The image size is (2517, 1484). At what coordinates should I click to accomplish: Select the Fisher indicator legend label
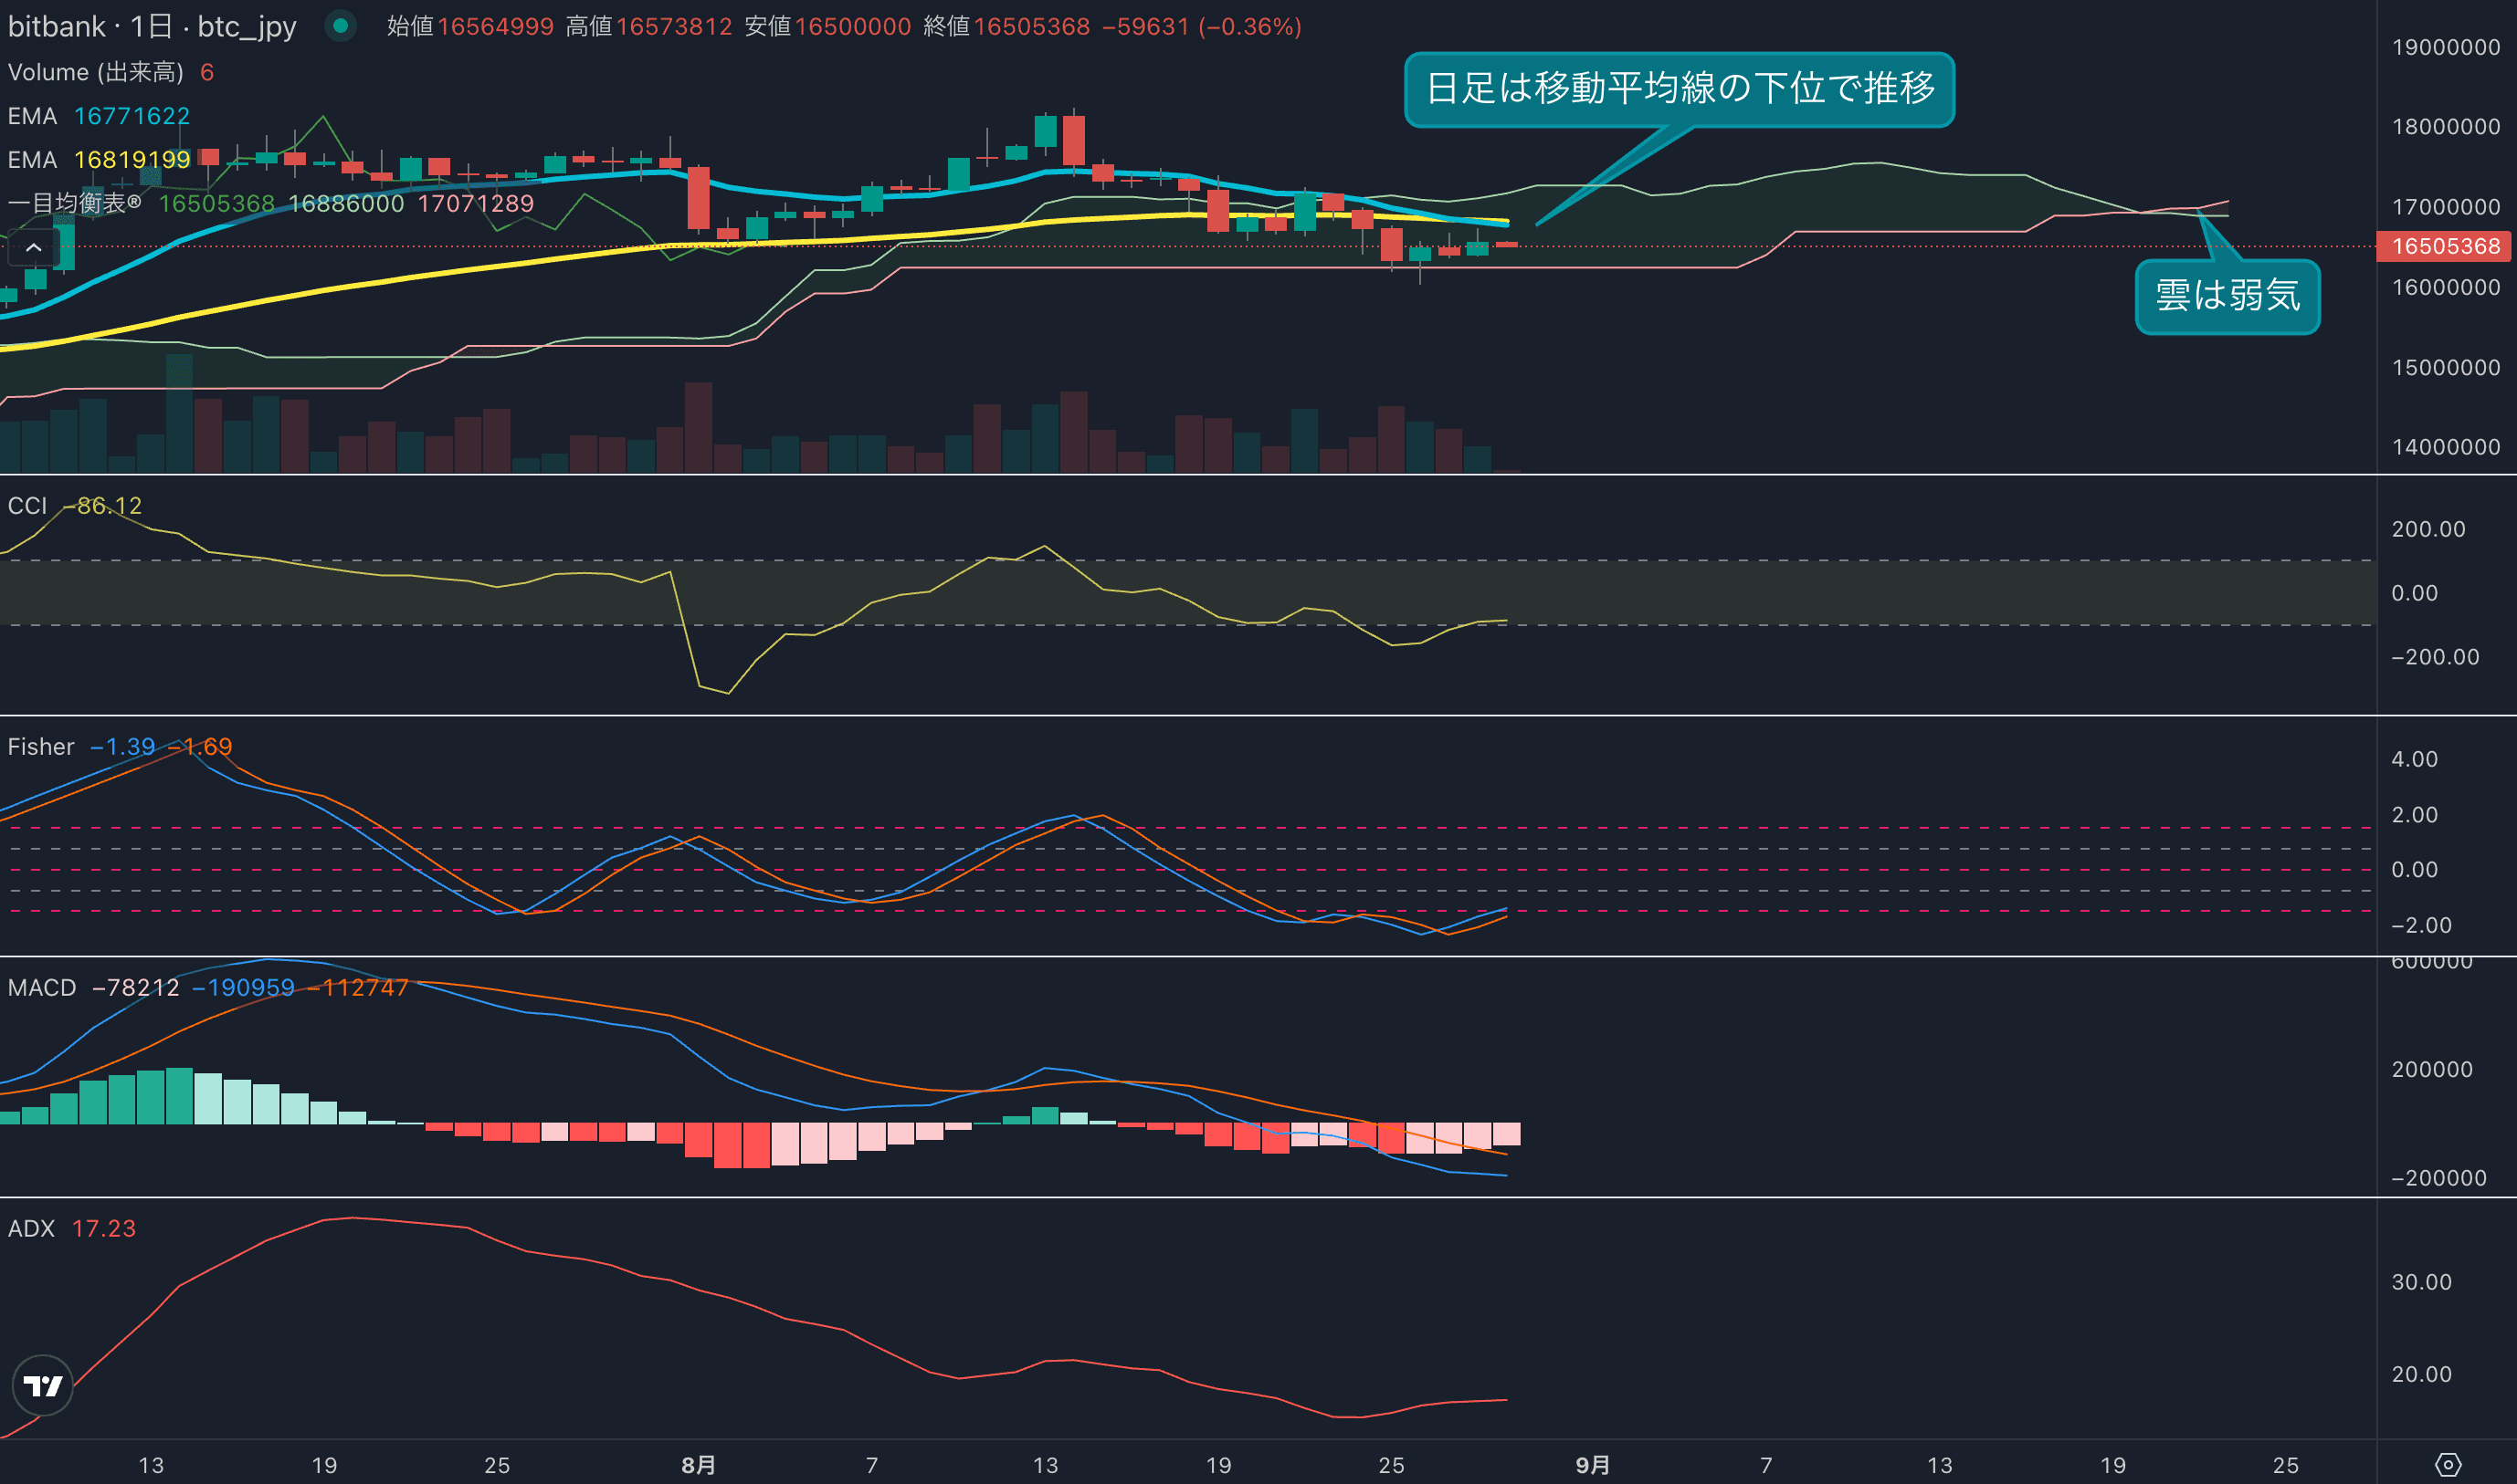coord(41,747)
